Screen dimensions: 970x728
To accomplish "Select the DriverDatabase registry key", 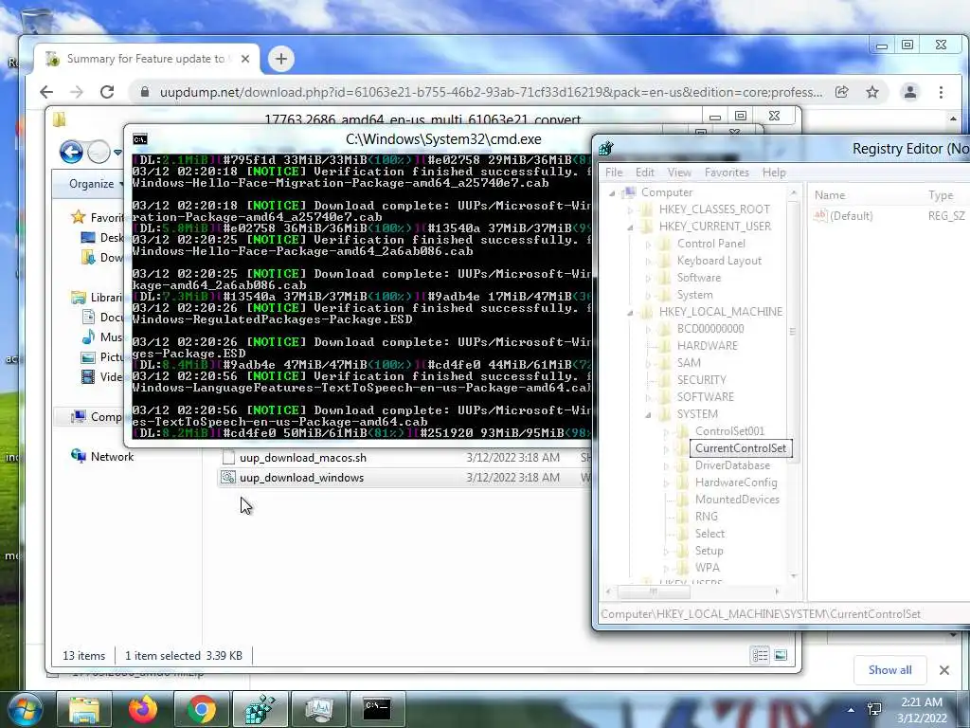I will 732,464.
